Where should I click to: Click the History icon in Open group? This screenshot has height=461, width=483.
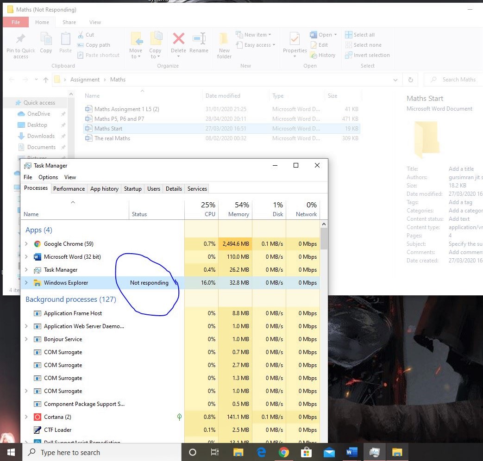tap(314, 56)
